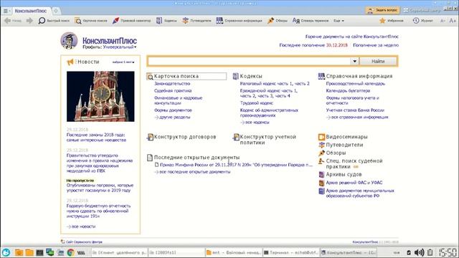Click the Kremlin clock tower news thumbnail
The image size is (459, 258).
100,96
